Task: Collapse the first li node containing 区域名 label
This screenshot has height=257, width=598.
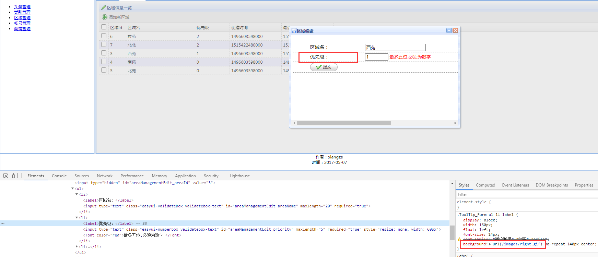Action: pyautogui.click(x=77, y=194)
